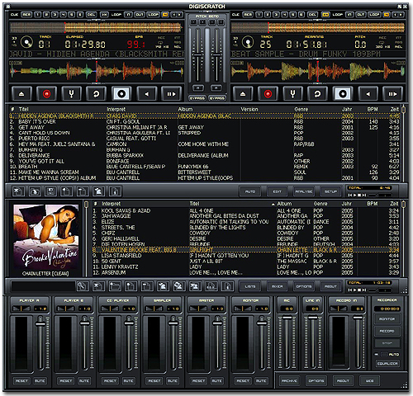Click the OPTIONS button in the archive bar
The height and width of the screenshot is (396, 413).
click(x=303, y=286)
